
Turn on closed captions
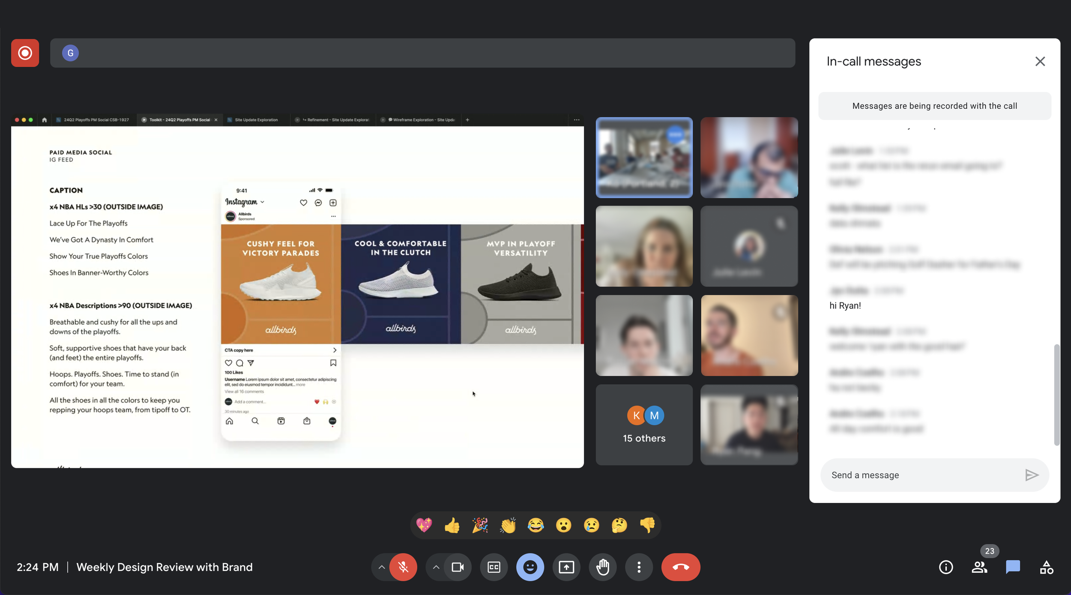point(494,567)
